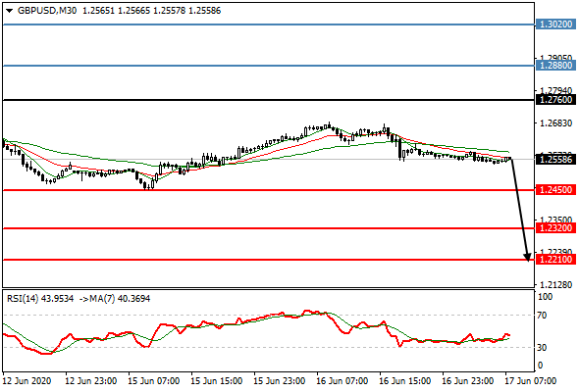Click the 17 Jun 07:00 time axis label
This screenshot has width=579, height=392.
pyautogui.click(x=530, y=380)
